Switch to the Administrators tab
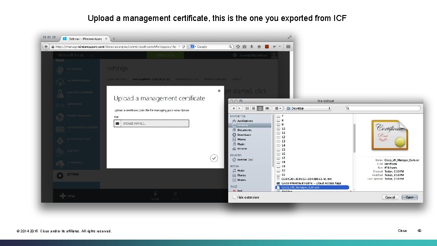 [187, 79]
